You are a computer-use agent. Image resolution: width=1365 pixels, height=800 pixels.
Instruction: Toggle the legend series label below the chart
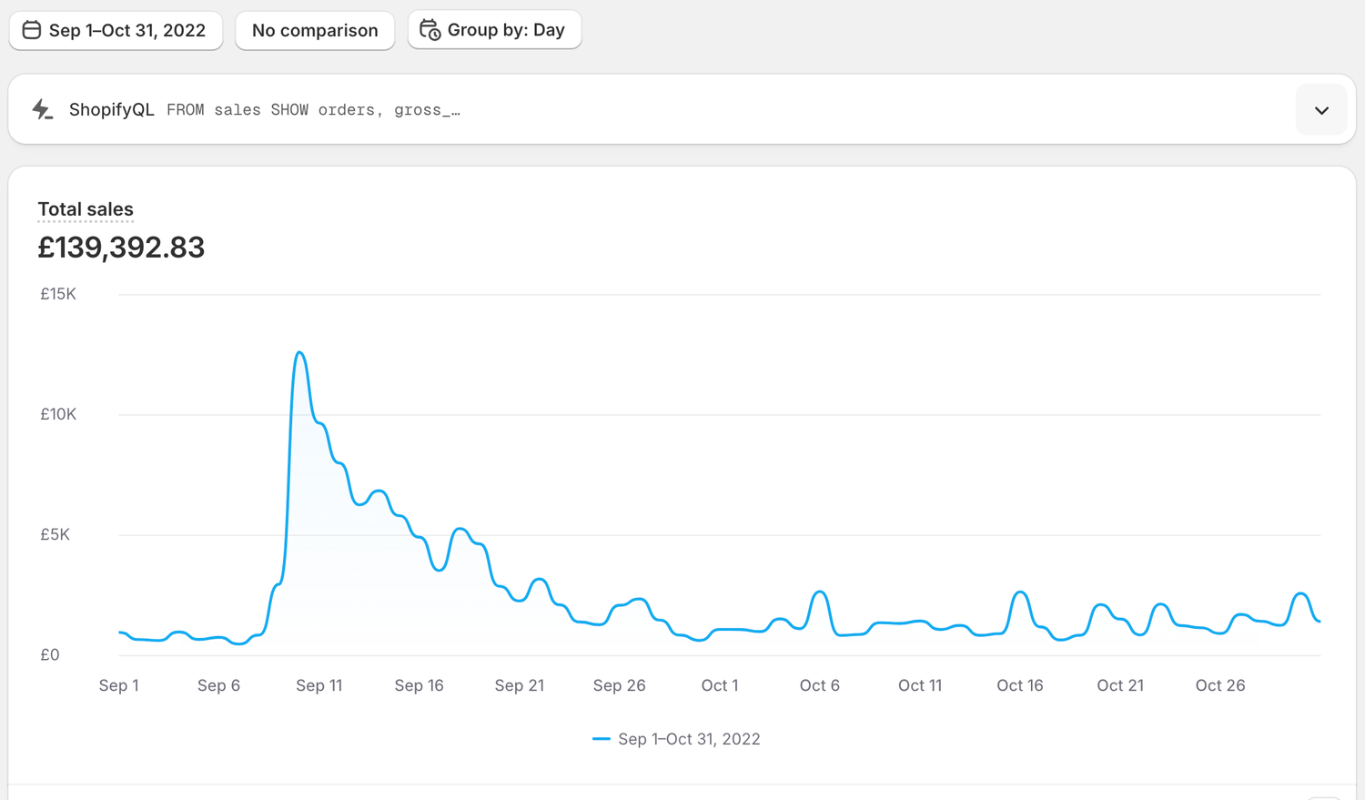689,739
